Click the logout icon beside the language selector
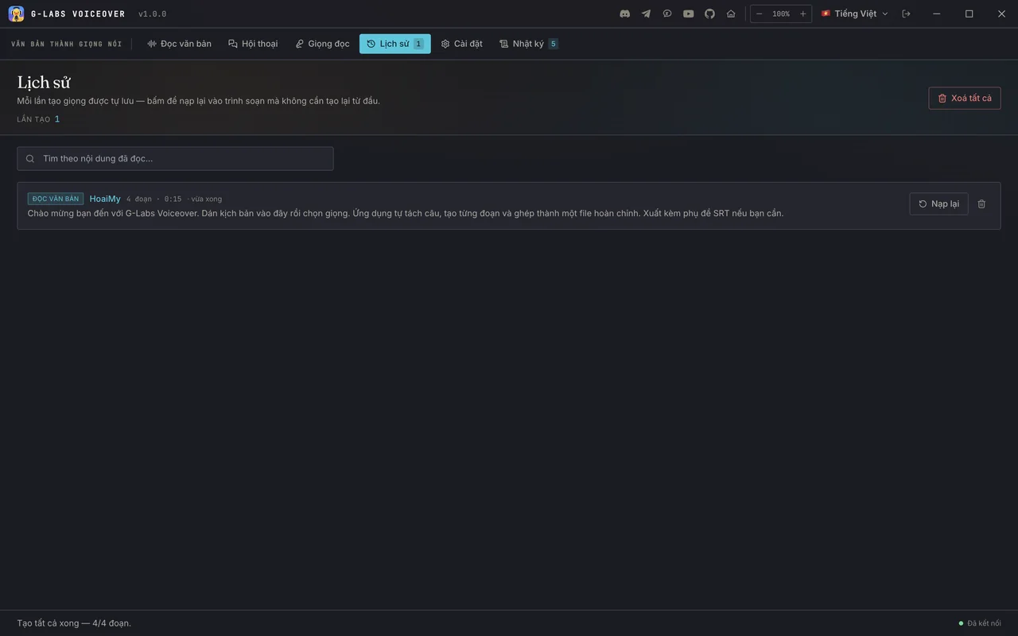Viewport: 1018px width, 636px height. click(x=906, y=14)
